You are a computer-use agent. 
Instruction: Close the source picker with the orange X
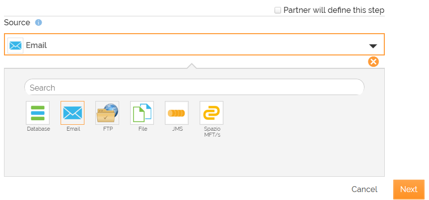click(373, 61)
